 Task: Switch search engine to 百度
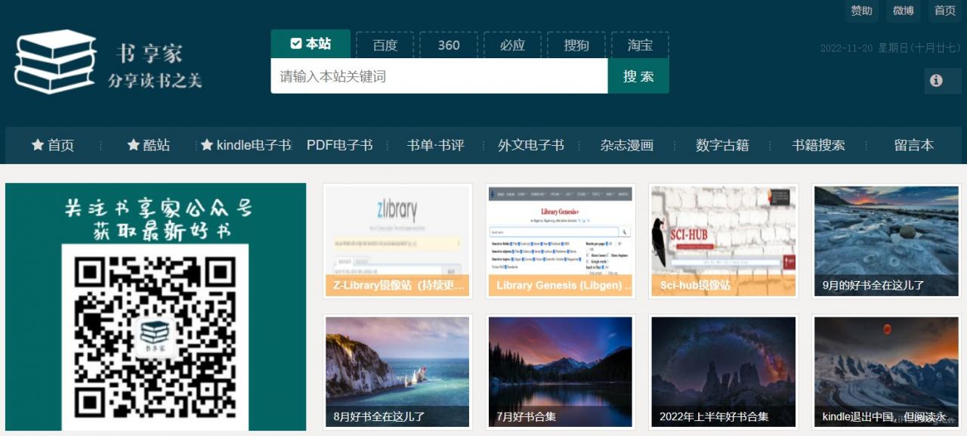(385, 45)
